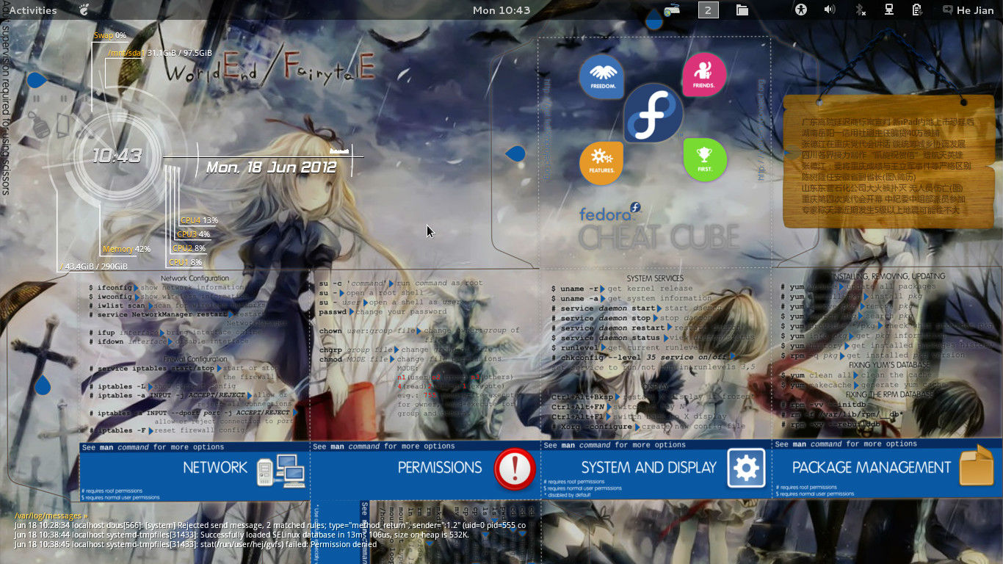Open the Bluetooth status icon
Viewport: 1003px width, 564px height.
coord(861,10)
